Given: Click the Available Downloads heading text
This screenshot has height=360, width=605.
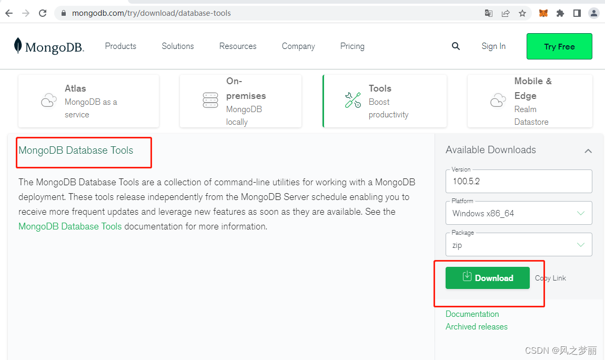Looking at the screenshot, I should 491,149.
